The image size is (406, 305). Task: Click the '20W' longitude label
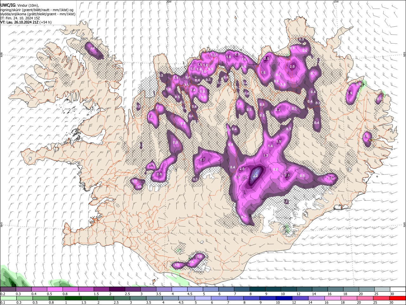169,2
